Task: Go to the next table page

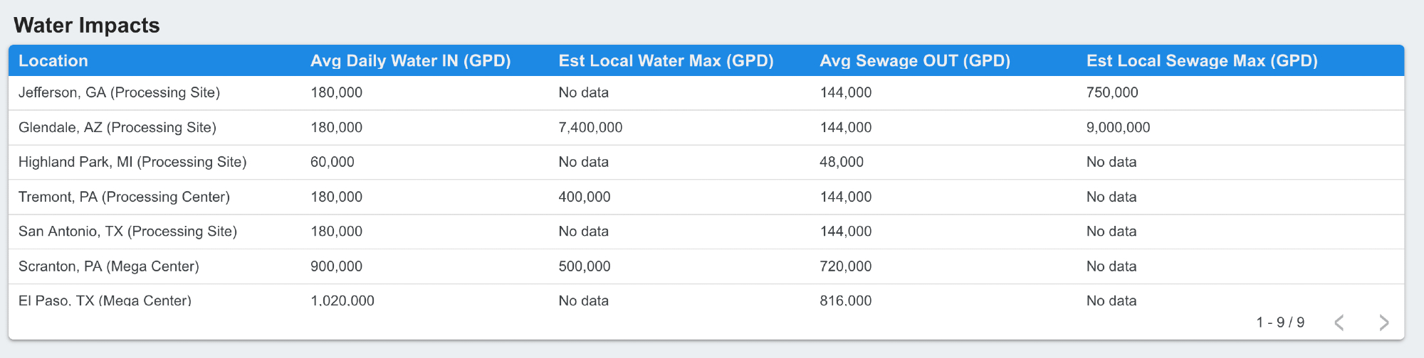Action: 1383,322
